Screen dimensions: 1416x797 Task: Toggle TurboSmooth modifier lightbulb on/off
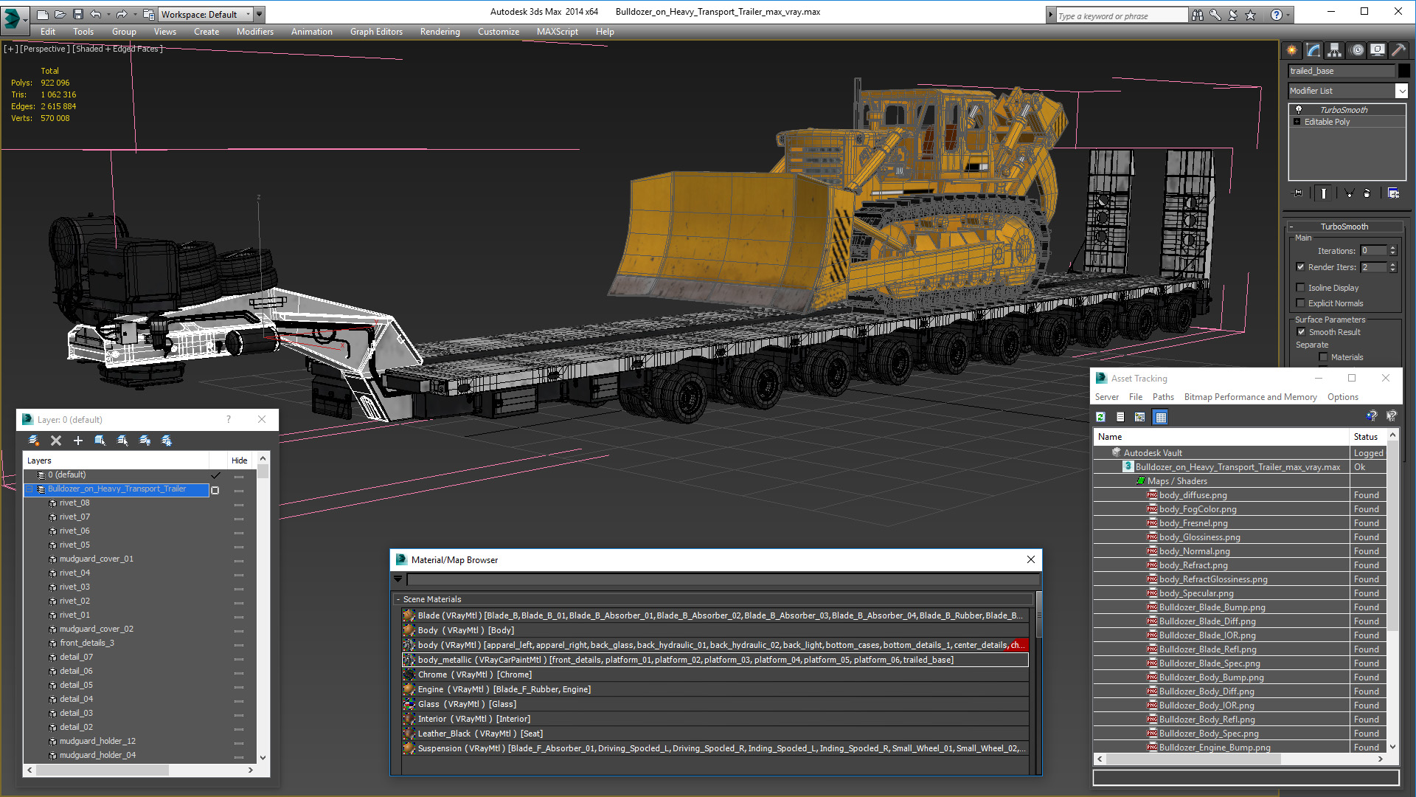pyautogui.click(x=1298, y=109)
